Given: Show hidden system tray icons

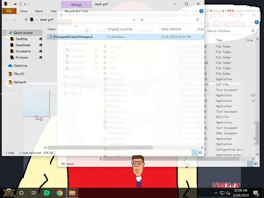Looking at the screenshot, I should point(216,193).
